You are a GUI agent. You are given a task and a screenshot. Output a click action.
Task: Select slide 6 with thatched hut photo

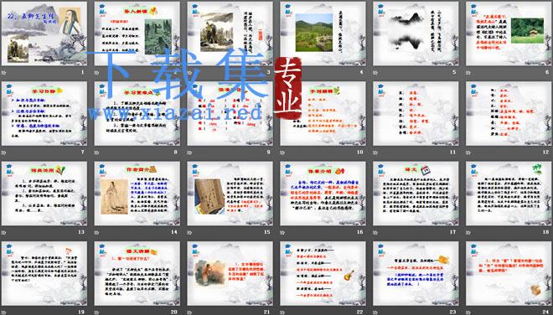pyautogui.click(x=509, y=34)
